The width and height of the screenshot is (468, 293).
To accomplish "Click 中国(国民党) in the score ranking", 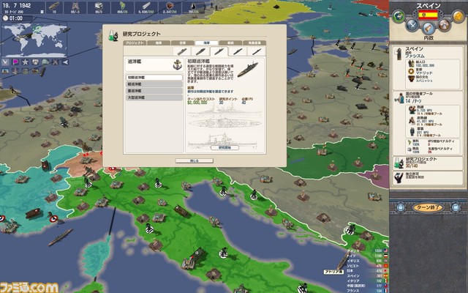I will click(x=355, y=286).
